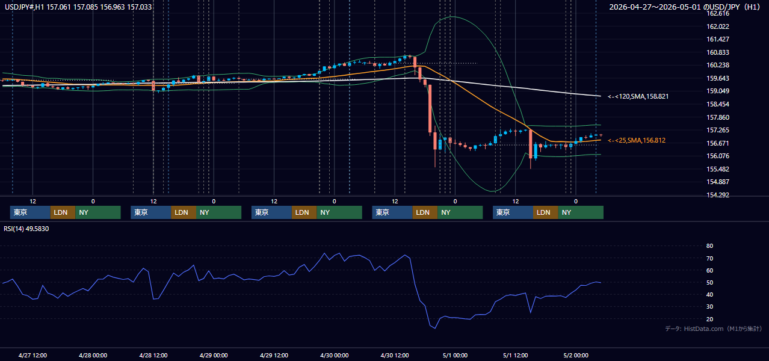Click price axis value 161.427
Image resolution: width=769 pixels, height=361 pixels.
(x=718, y=39)
